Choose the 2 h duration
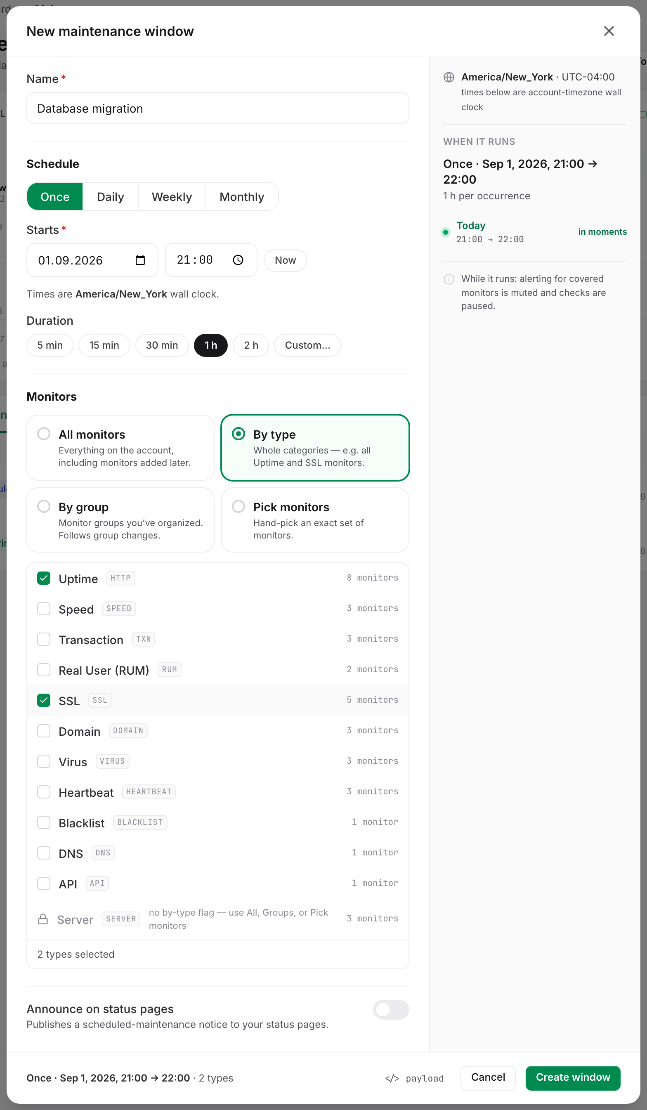The width and height of the screenshot is (647, 1110). pos(251,345)
